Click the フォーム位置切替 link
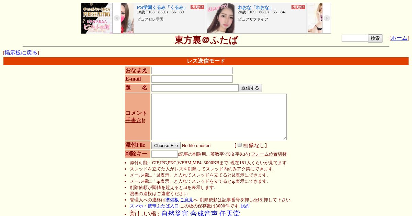 [x=268, y=154]
